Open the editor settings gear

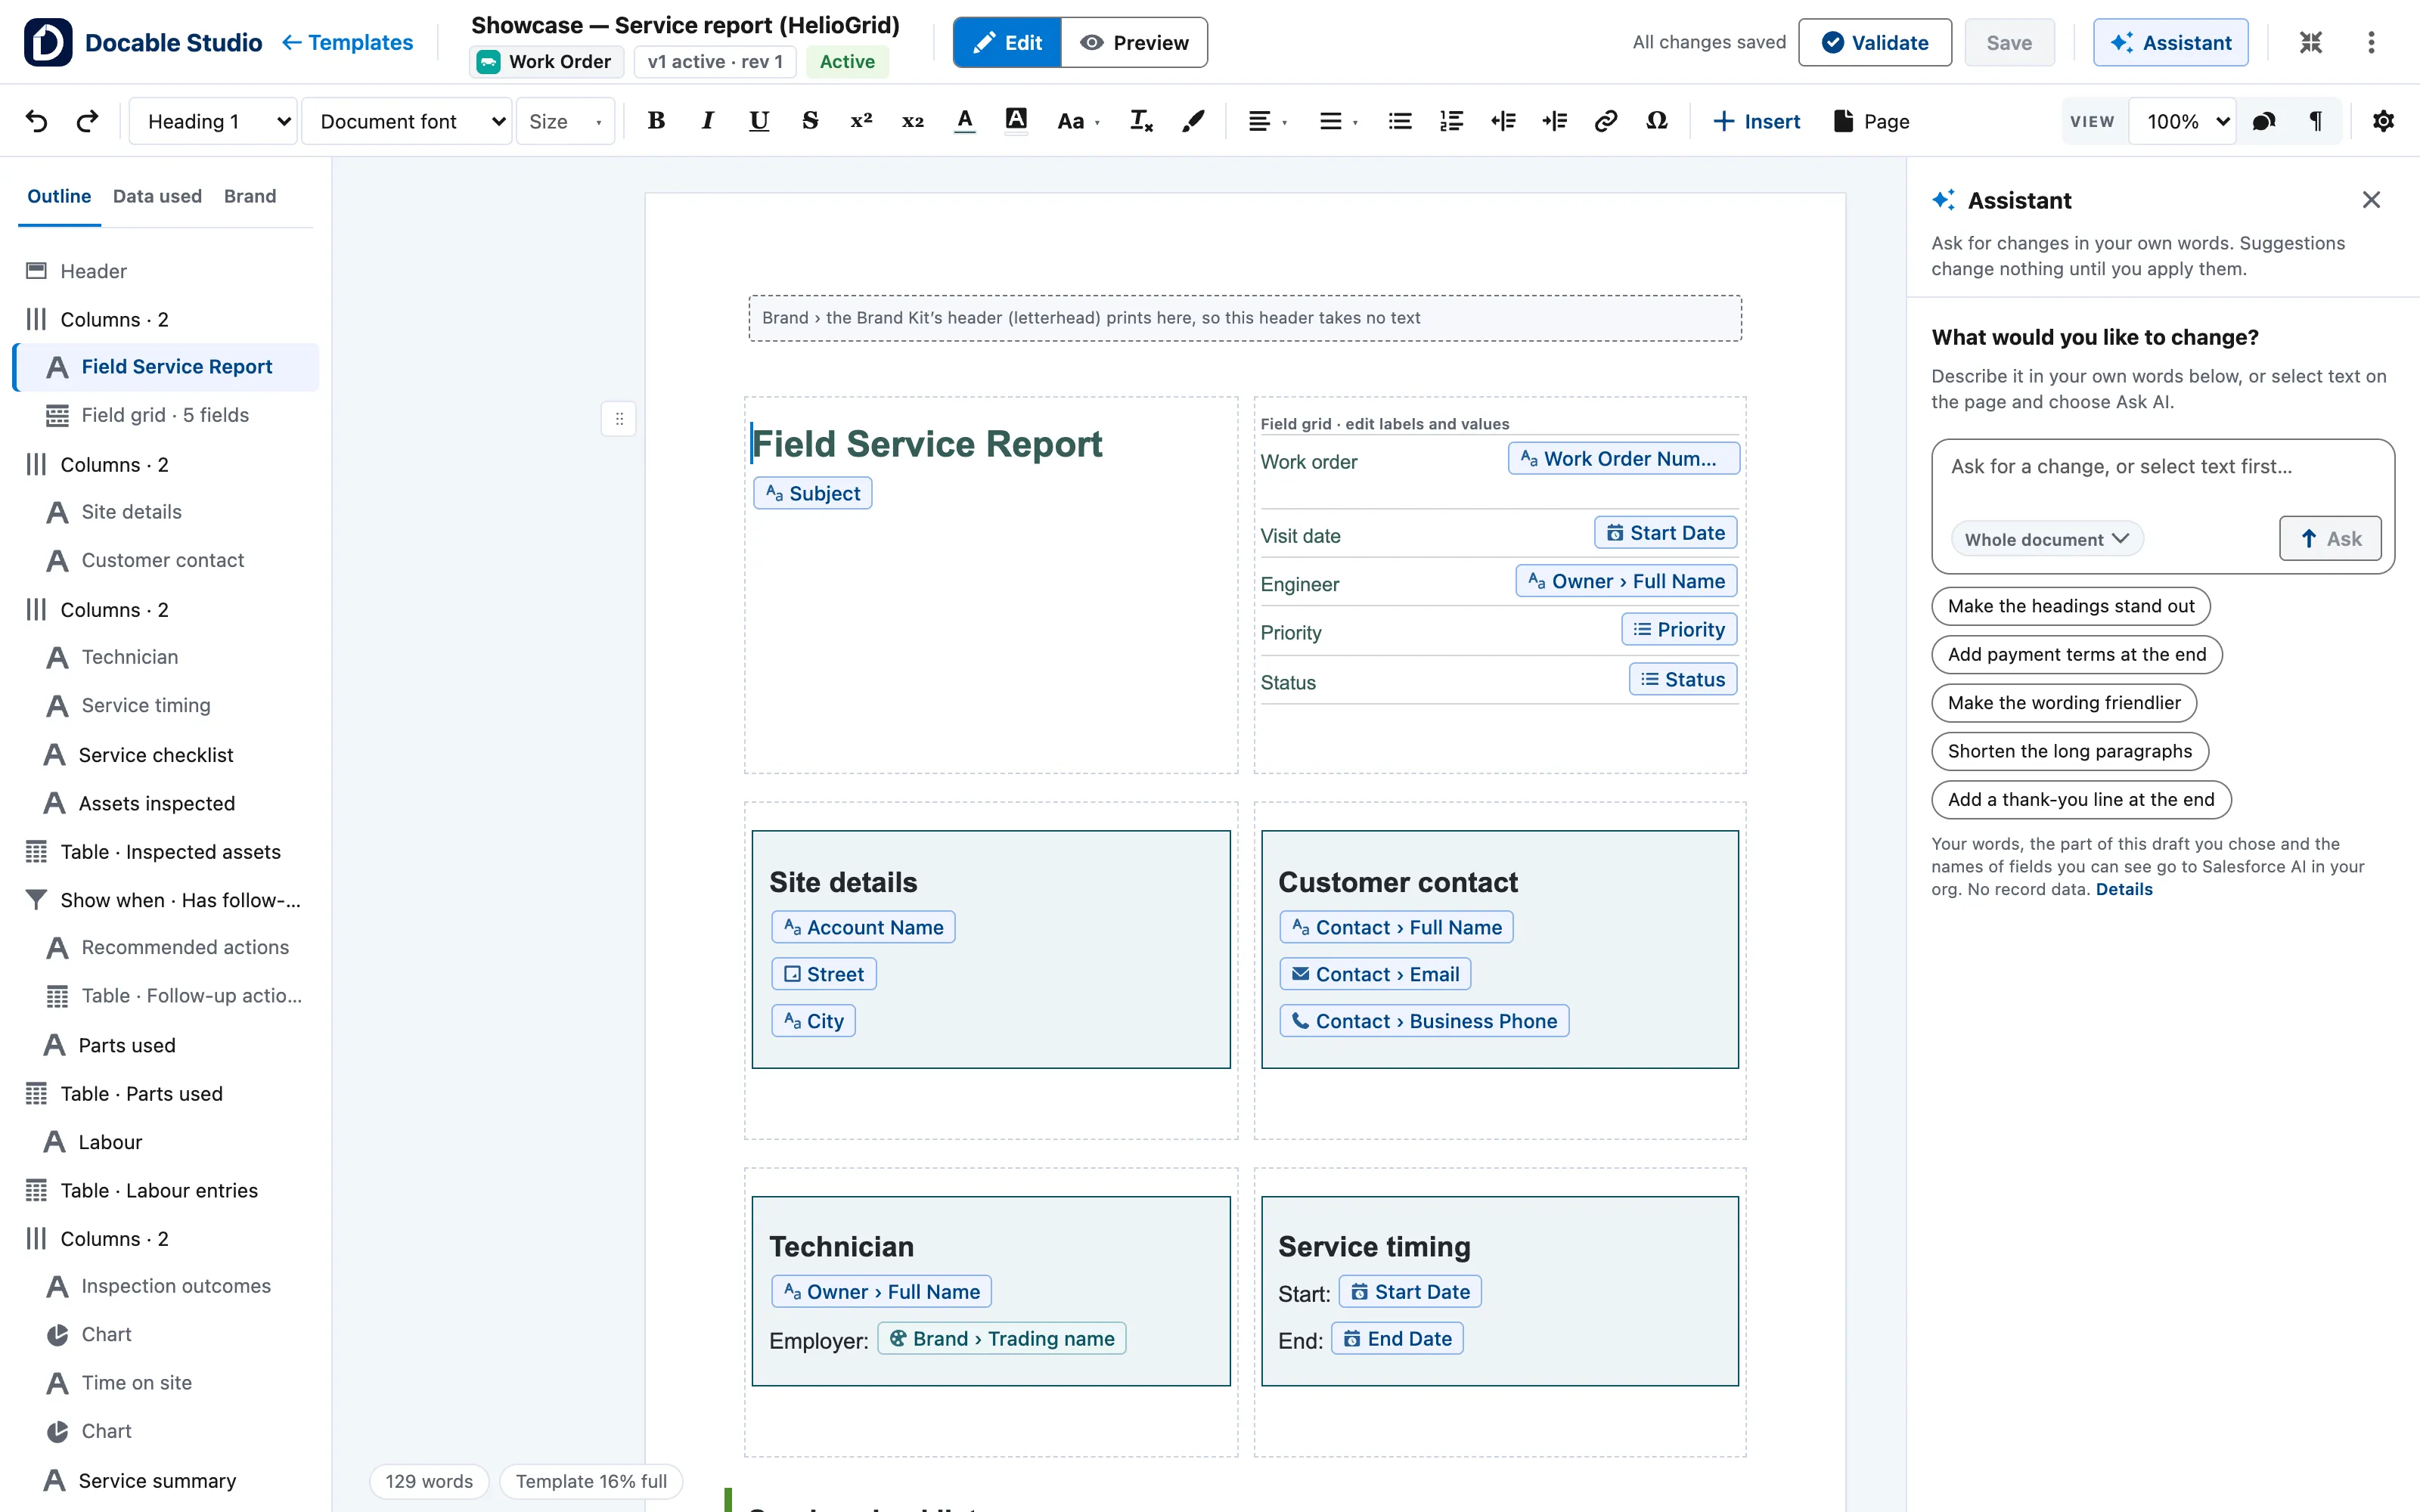[2383, 121]
